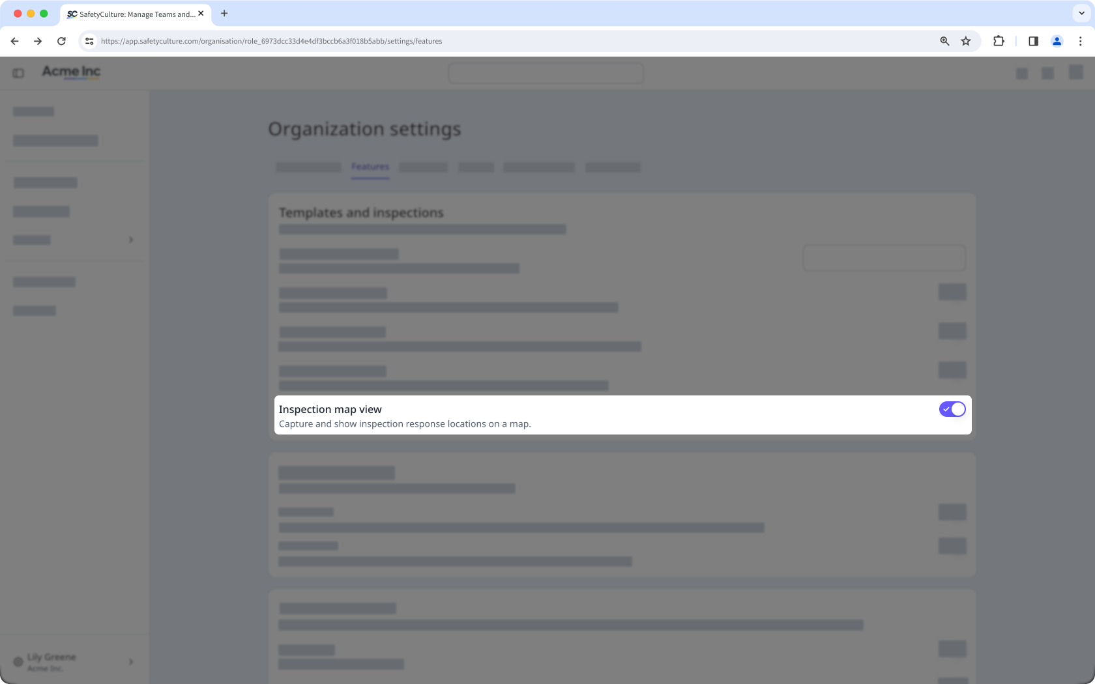The width and height of the screenshot is (1095, 684).
Task: Click the Templates and inspections heading
Action: (x=361, y=212)
